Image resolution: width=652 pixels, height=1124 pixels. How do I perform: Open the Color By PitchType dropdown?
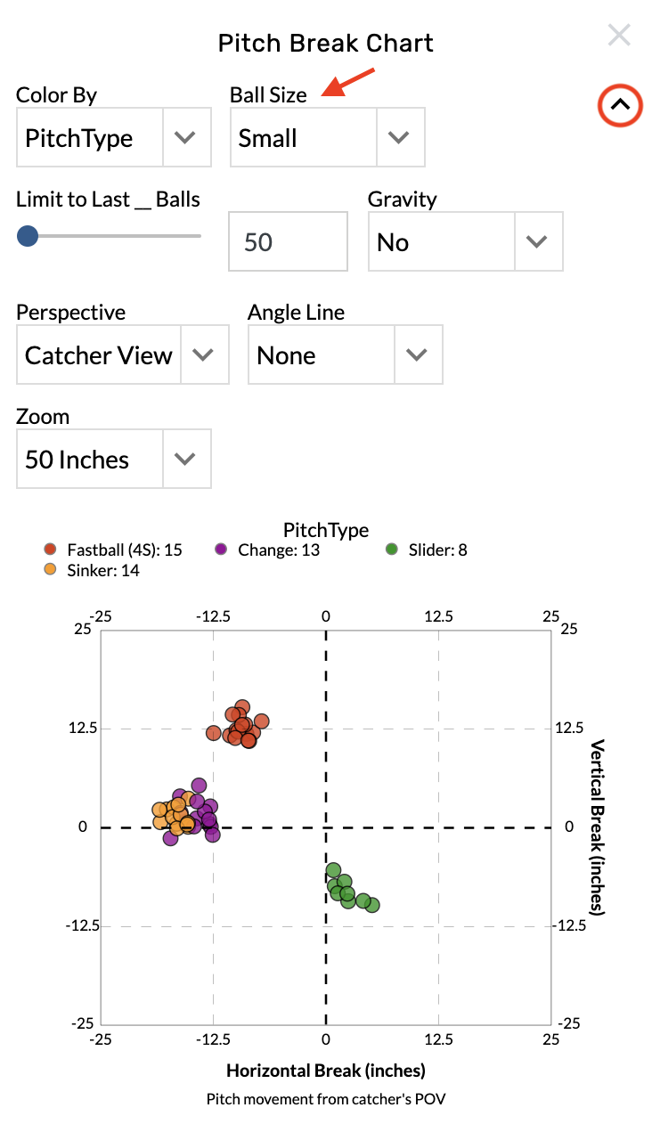coord(113,137)
